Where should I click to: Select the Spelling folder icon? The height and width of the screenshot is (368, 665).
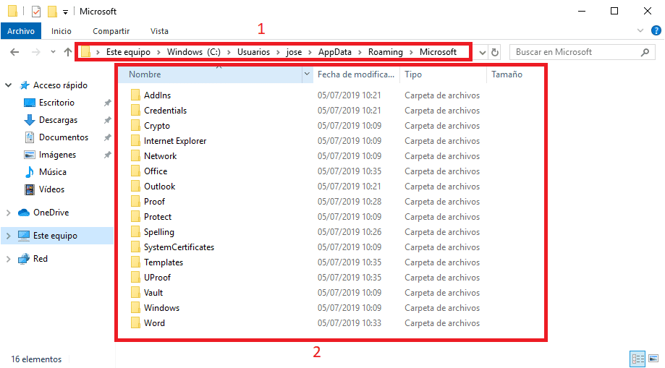tap(135, 232)
